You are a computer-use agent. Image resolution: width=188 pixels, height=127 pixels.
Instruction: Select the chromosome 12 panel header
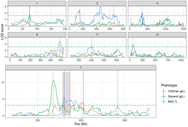coord(157,35)
